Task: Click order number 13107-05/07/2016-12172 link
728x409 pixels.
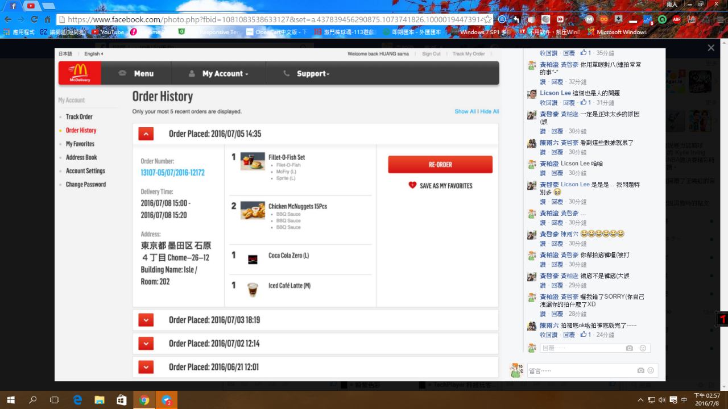Action: click(x=172, y=173)
